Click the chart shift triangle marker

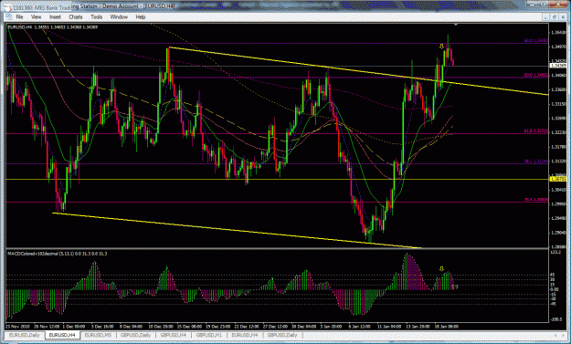[x=456, y=25]
